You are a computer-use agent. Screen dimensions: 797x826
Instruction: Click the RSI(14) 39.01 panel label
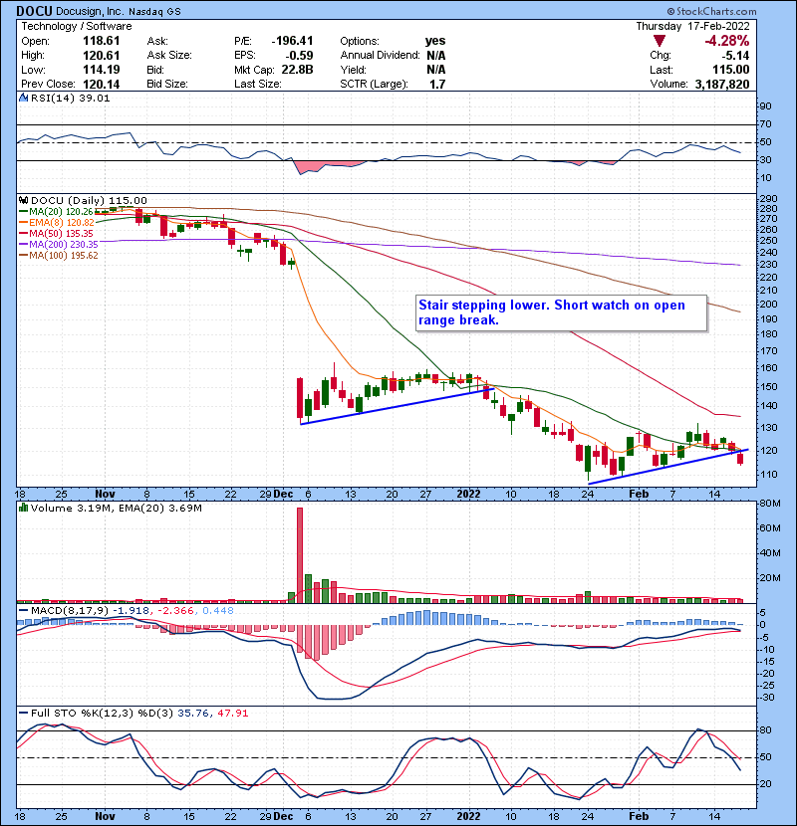pyautogui.click(x=70, y=98)
